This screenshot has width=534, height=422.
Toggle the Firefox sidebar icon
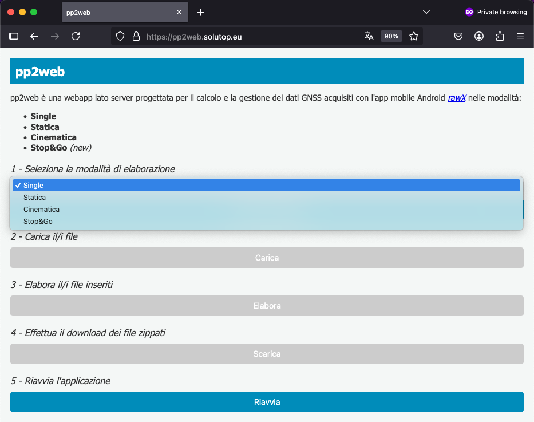14,36
